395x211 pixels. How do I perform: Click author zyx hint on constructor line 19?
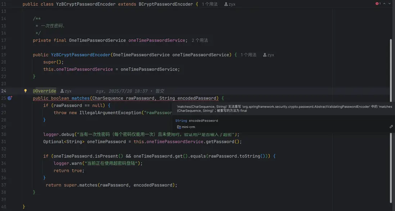point(268,55)
